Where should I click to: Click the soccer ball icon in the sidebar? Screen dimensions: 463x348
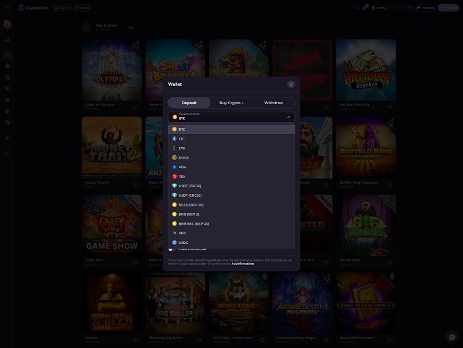pos(7,138)
